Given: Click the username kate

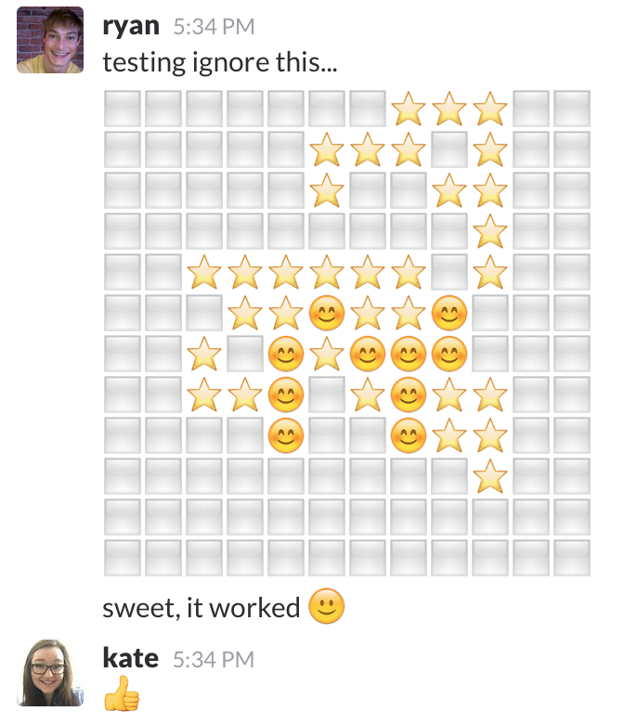Looking at the screenshot, I should (130, 658).
